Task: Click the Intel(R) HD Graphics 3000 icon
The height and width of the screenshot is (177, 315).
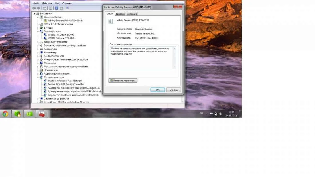Action: [x=45, y=35]
